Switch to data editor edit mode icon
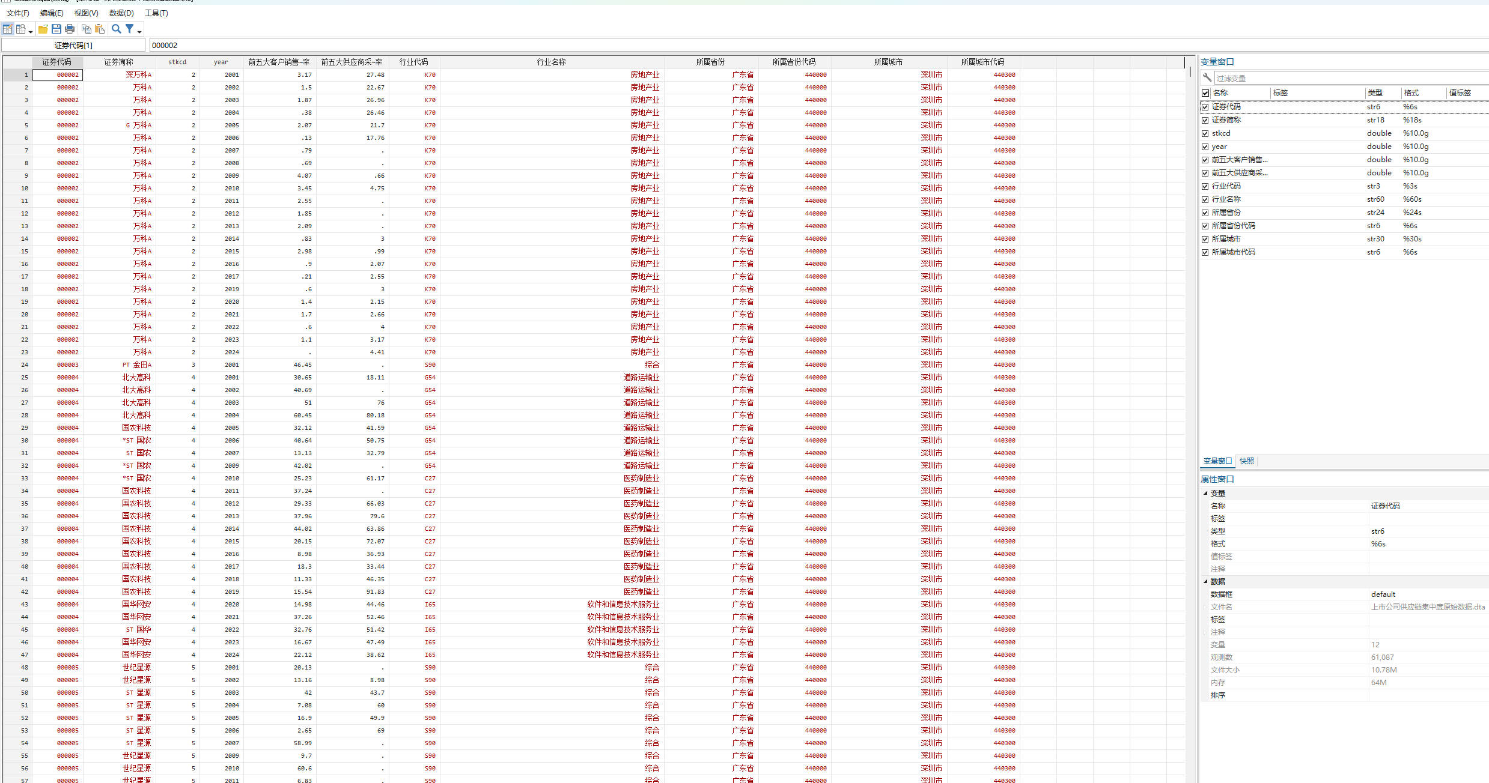 8,29
